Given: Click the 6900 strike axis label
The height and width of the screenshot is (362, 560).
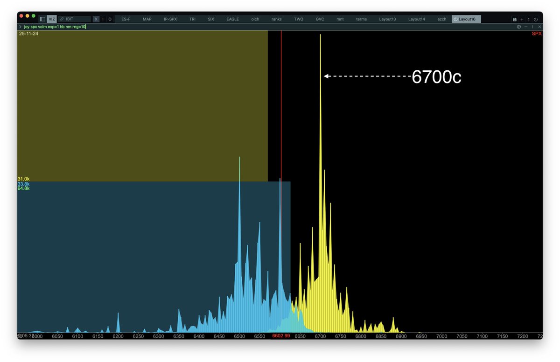Looking at the screenshot, I should [401, 336].
